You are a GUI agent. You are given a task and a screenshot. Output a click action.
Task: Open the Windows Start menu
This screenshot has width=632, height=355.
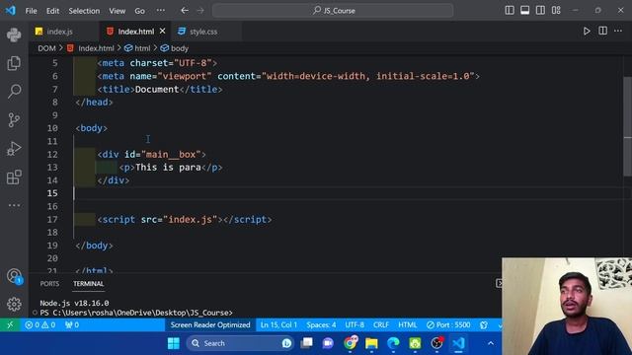tap(174, 343)
